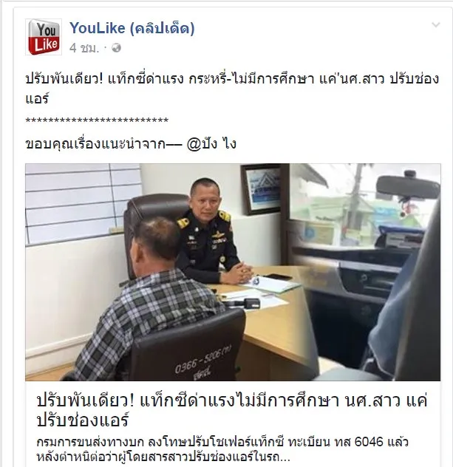Open the @ปัง ไง mentioned profile
The height and width of the screenshot is (467, 453).
(211, 144)
